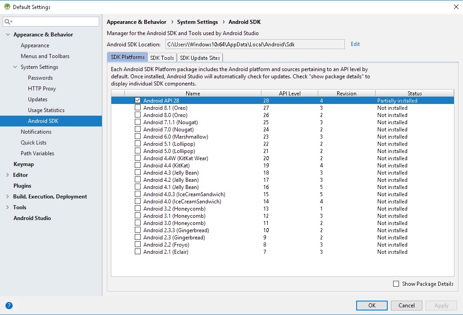Viewport: 463px width, 315px height.
Task: Select Passwords in System Settings
Action: pos(40,78)
